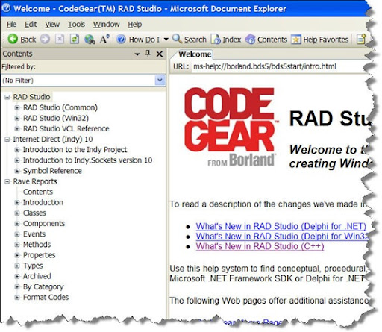
Task: Expand the Symbol Reference node
Action: [17, 171]
